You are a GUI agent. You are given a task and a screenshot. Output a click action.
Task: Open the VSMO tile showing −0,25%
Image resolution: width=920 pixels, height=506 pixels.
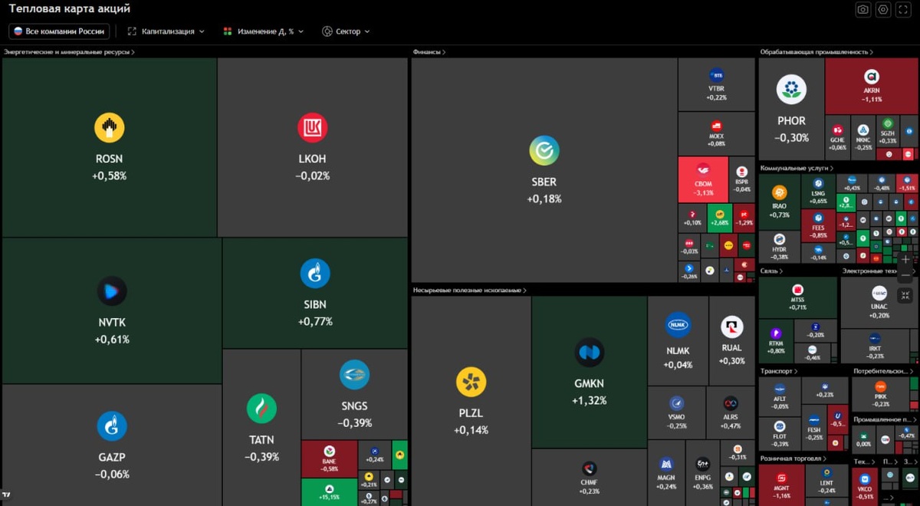(677, 412)
